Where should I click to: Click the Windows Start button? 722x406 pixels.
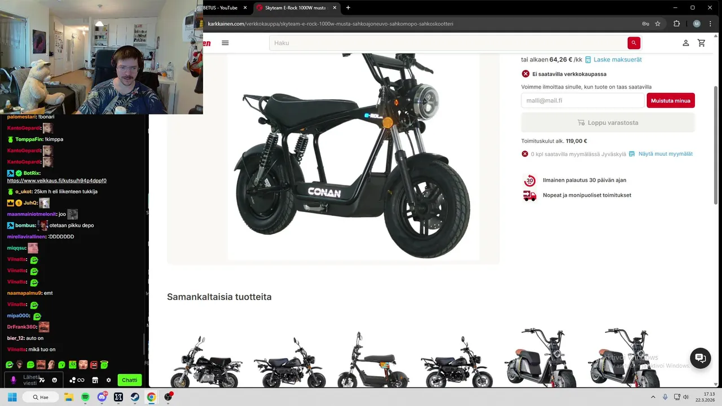[12, 397]
